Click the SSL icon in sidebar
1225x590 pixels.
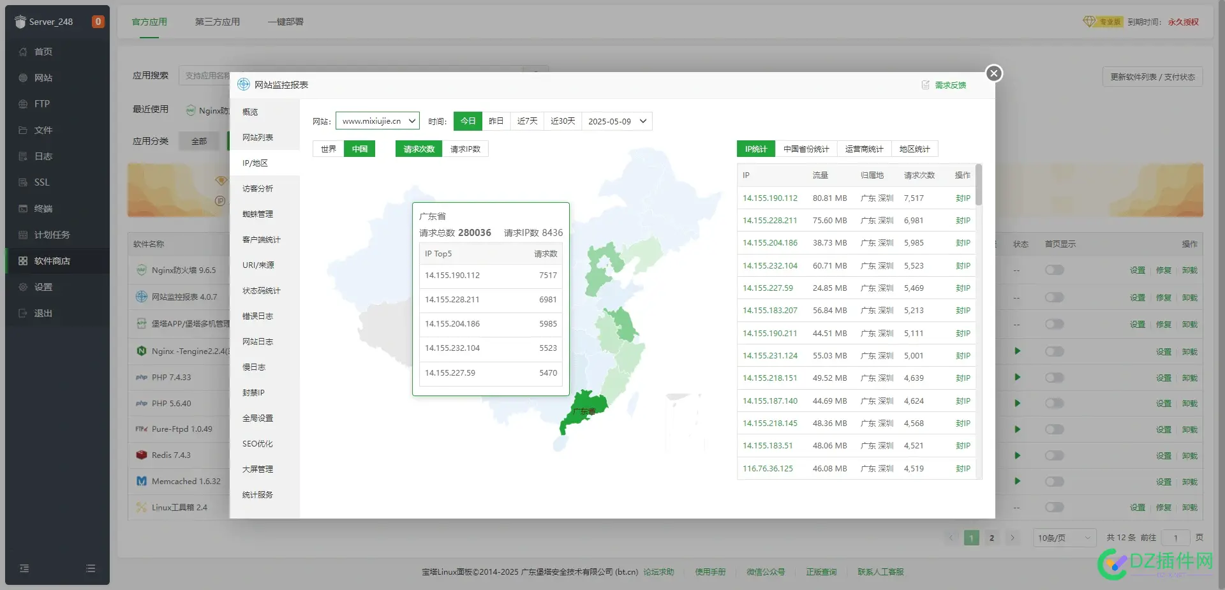coord(23,182)
